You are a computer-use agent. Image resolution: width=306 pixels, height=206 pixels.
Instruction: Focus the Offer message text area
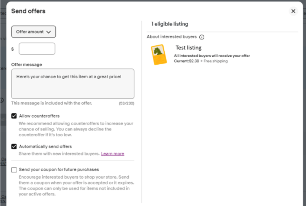click(73, 84)
